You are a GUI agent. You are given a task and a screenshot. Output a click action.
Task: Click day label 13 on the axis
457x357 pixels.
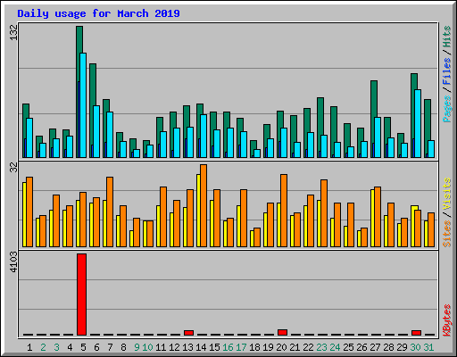click(x=187, y=347)
